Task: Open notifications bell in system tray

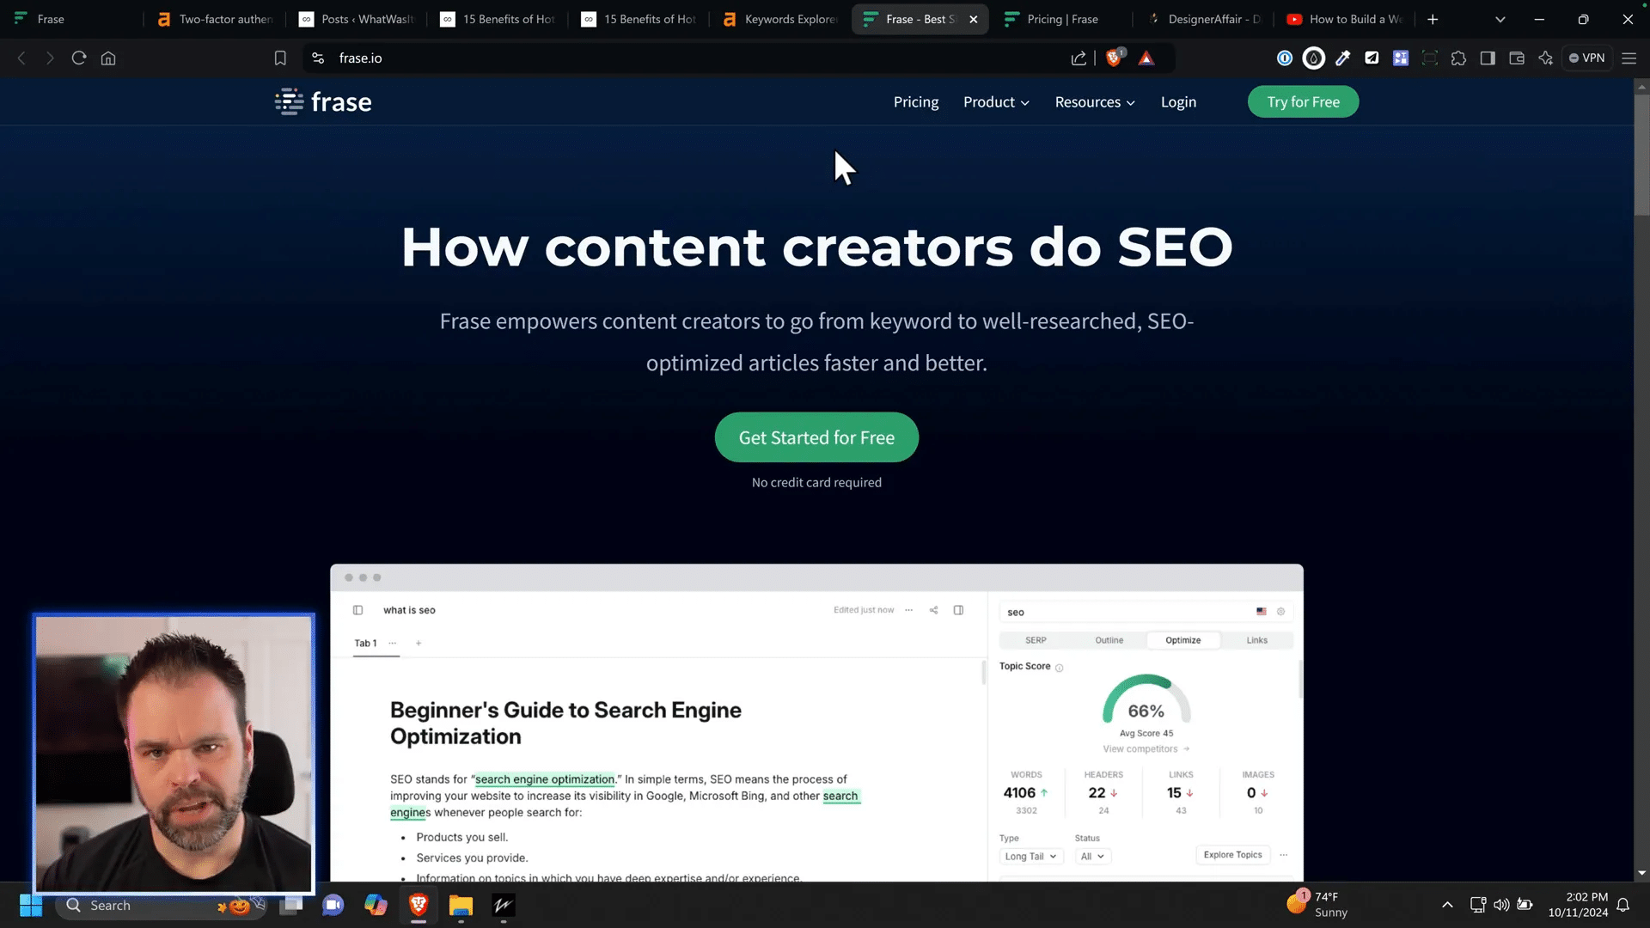Action: (1623, 905)
